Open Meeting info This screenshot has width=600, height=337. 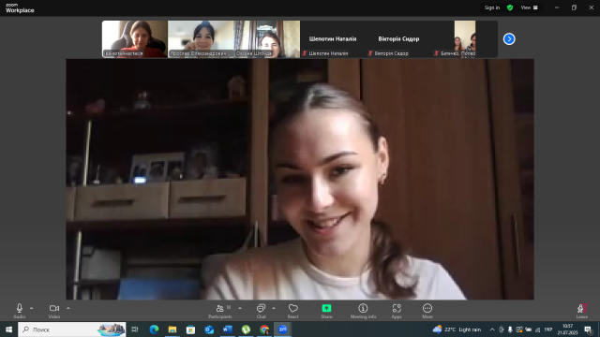363,311
